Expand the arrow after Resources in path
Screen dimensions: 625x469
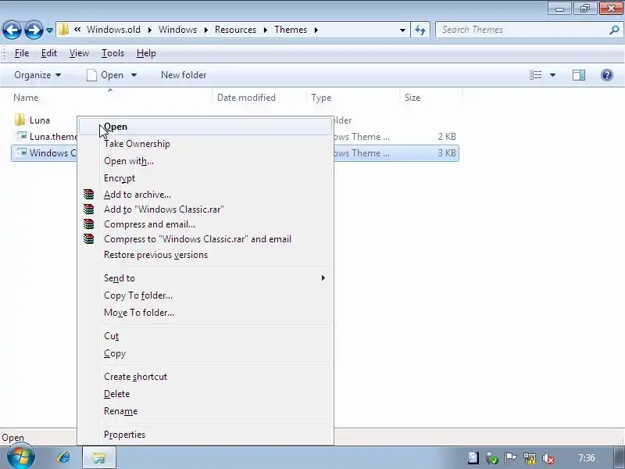(x=266, y=30)
